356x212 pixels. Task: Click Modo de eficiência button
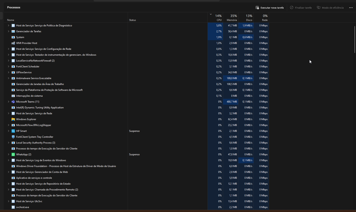point(330,8)
